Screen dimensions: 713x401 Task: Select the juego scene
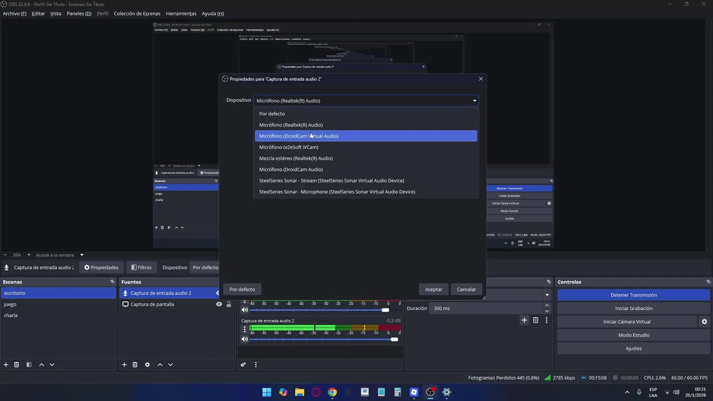58,304
